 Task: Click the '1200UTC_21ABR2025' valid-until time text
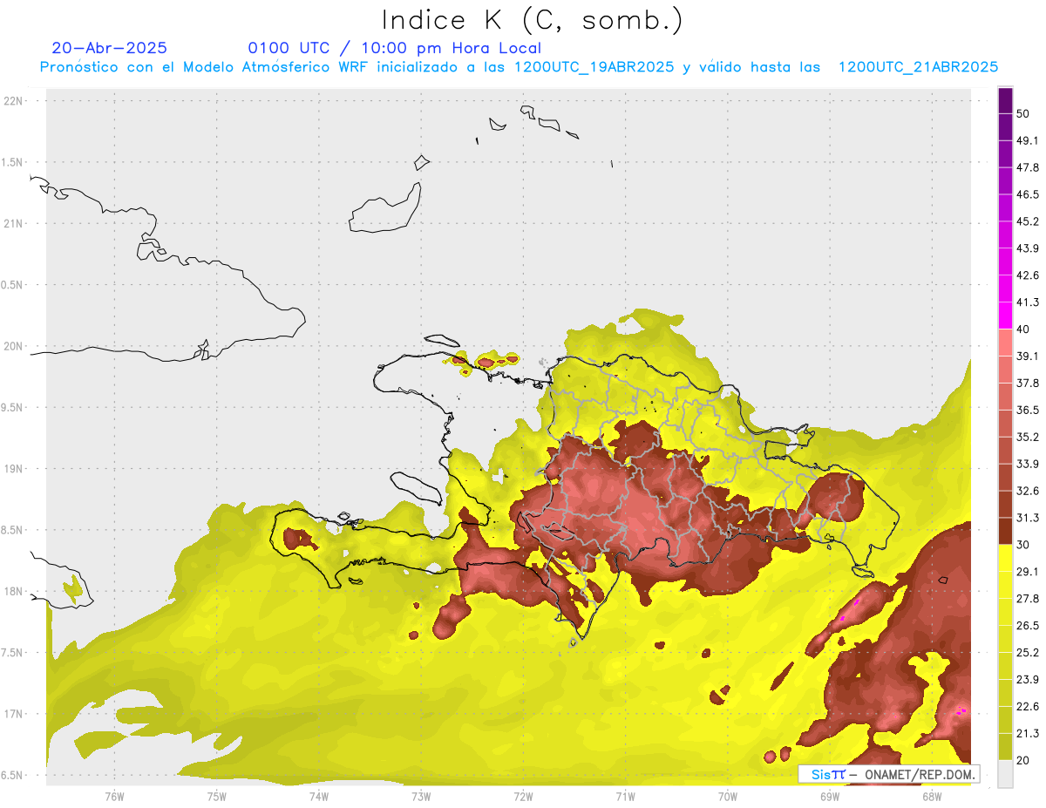pyautogui.click(x=918, y=67)
